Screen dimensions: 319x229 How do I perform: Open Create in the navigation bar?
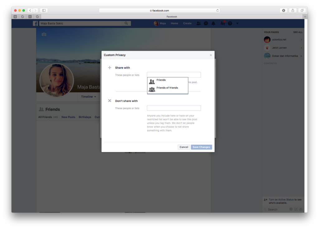[187, 23]
